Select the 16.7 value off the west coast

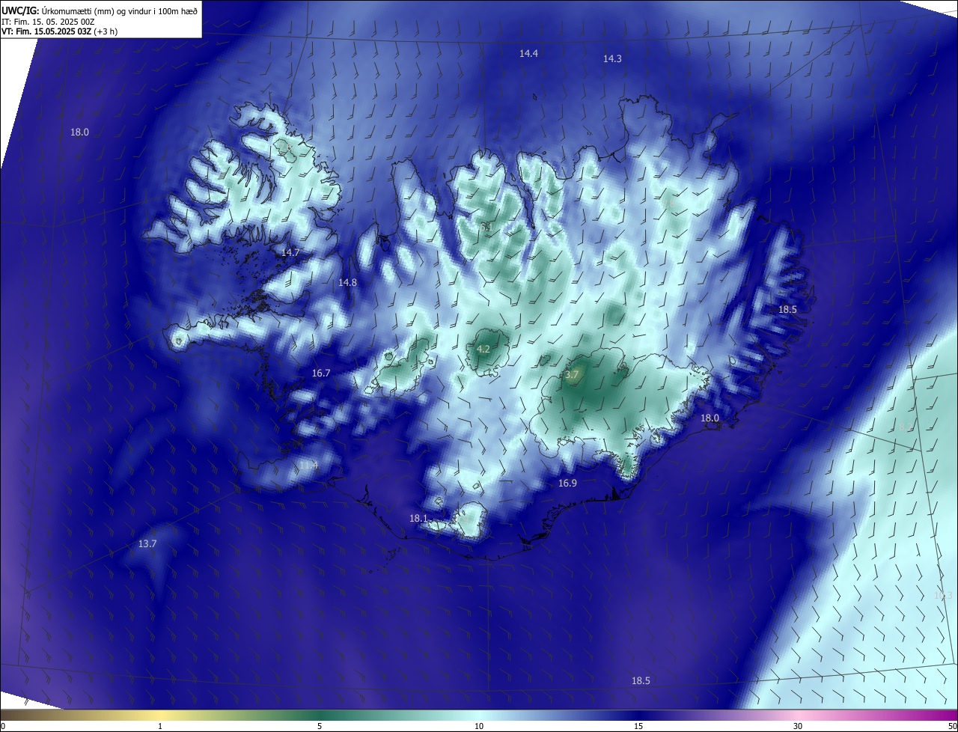point(321,373)
